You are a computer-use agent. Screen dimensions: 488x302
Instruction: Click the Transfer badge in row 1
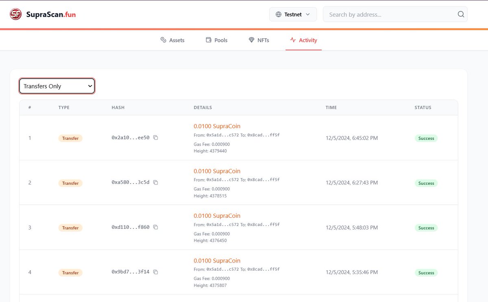70,138
